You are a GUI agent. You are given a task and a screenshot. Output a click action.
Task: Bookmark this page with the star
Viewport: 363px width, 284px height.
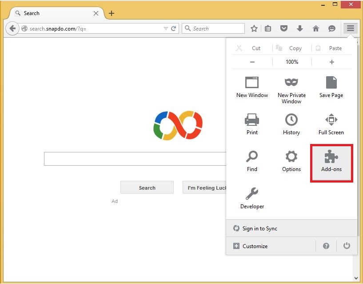point(254,28)
